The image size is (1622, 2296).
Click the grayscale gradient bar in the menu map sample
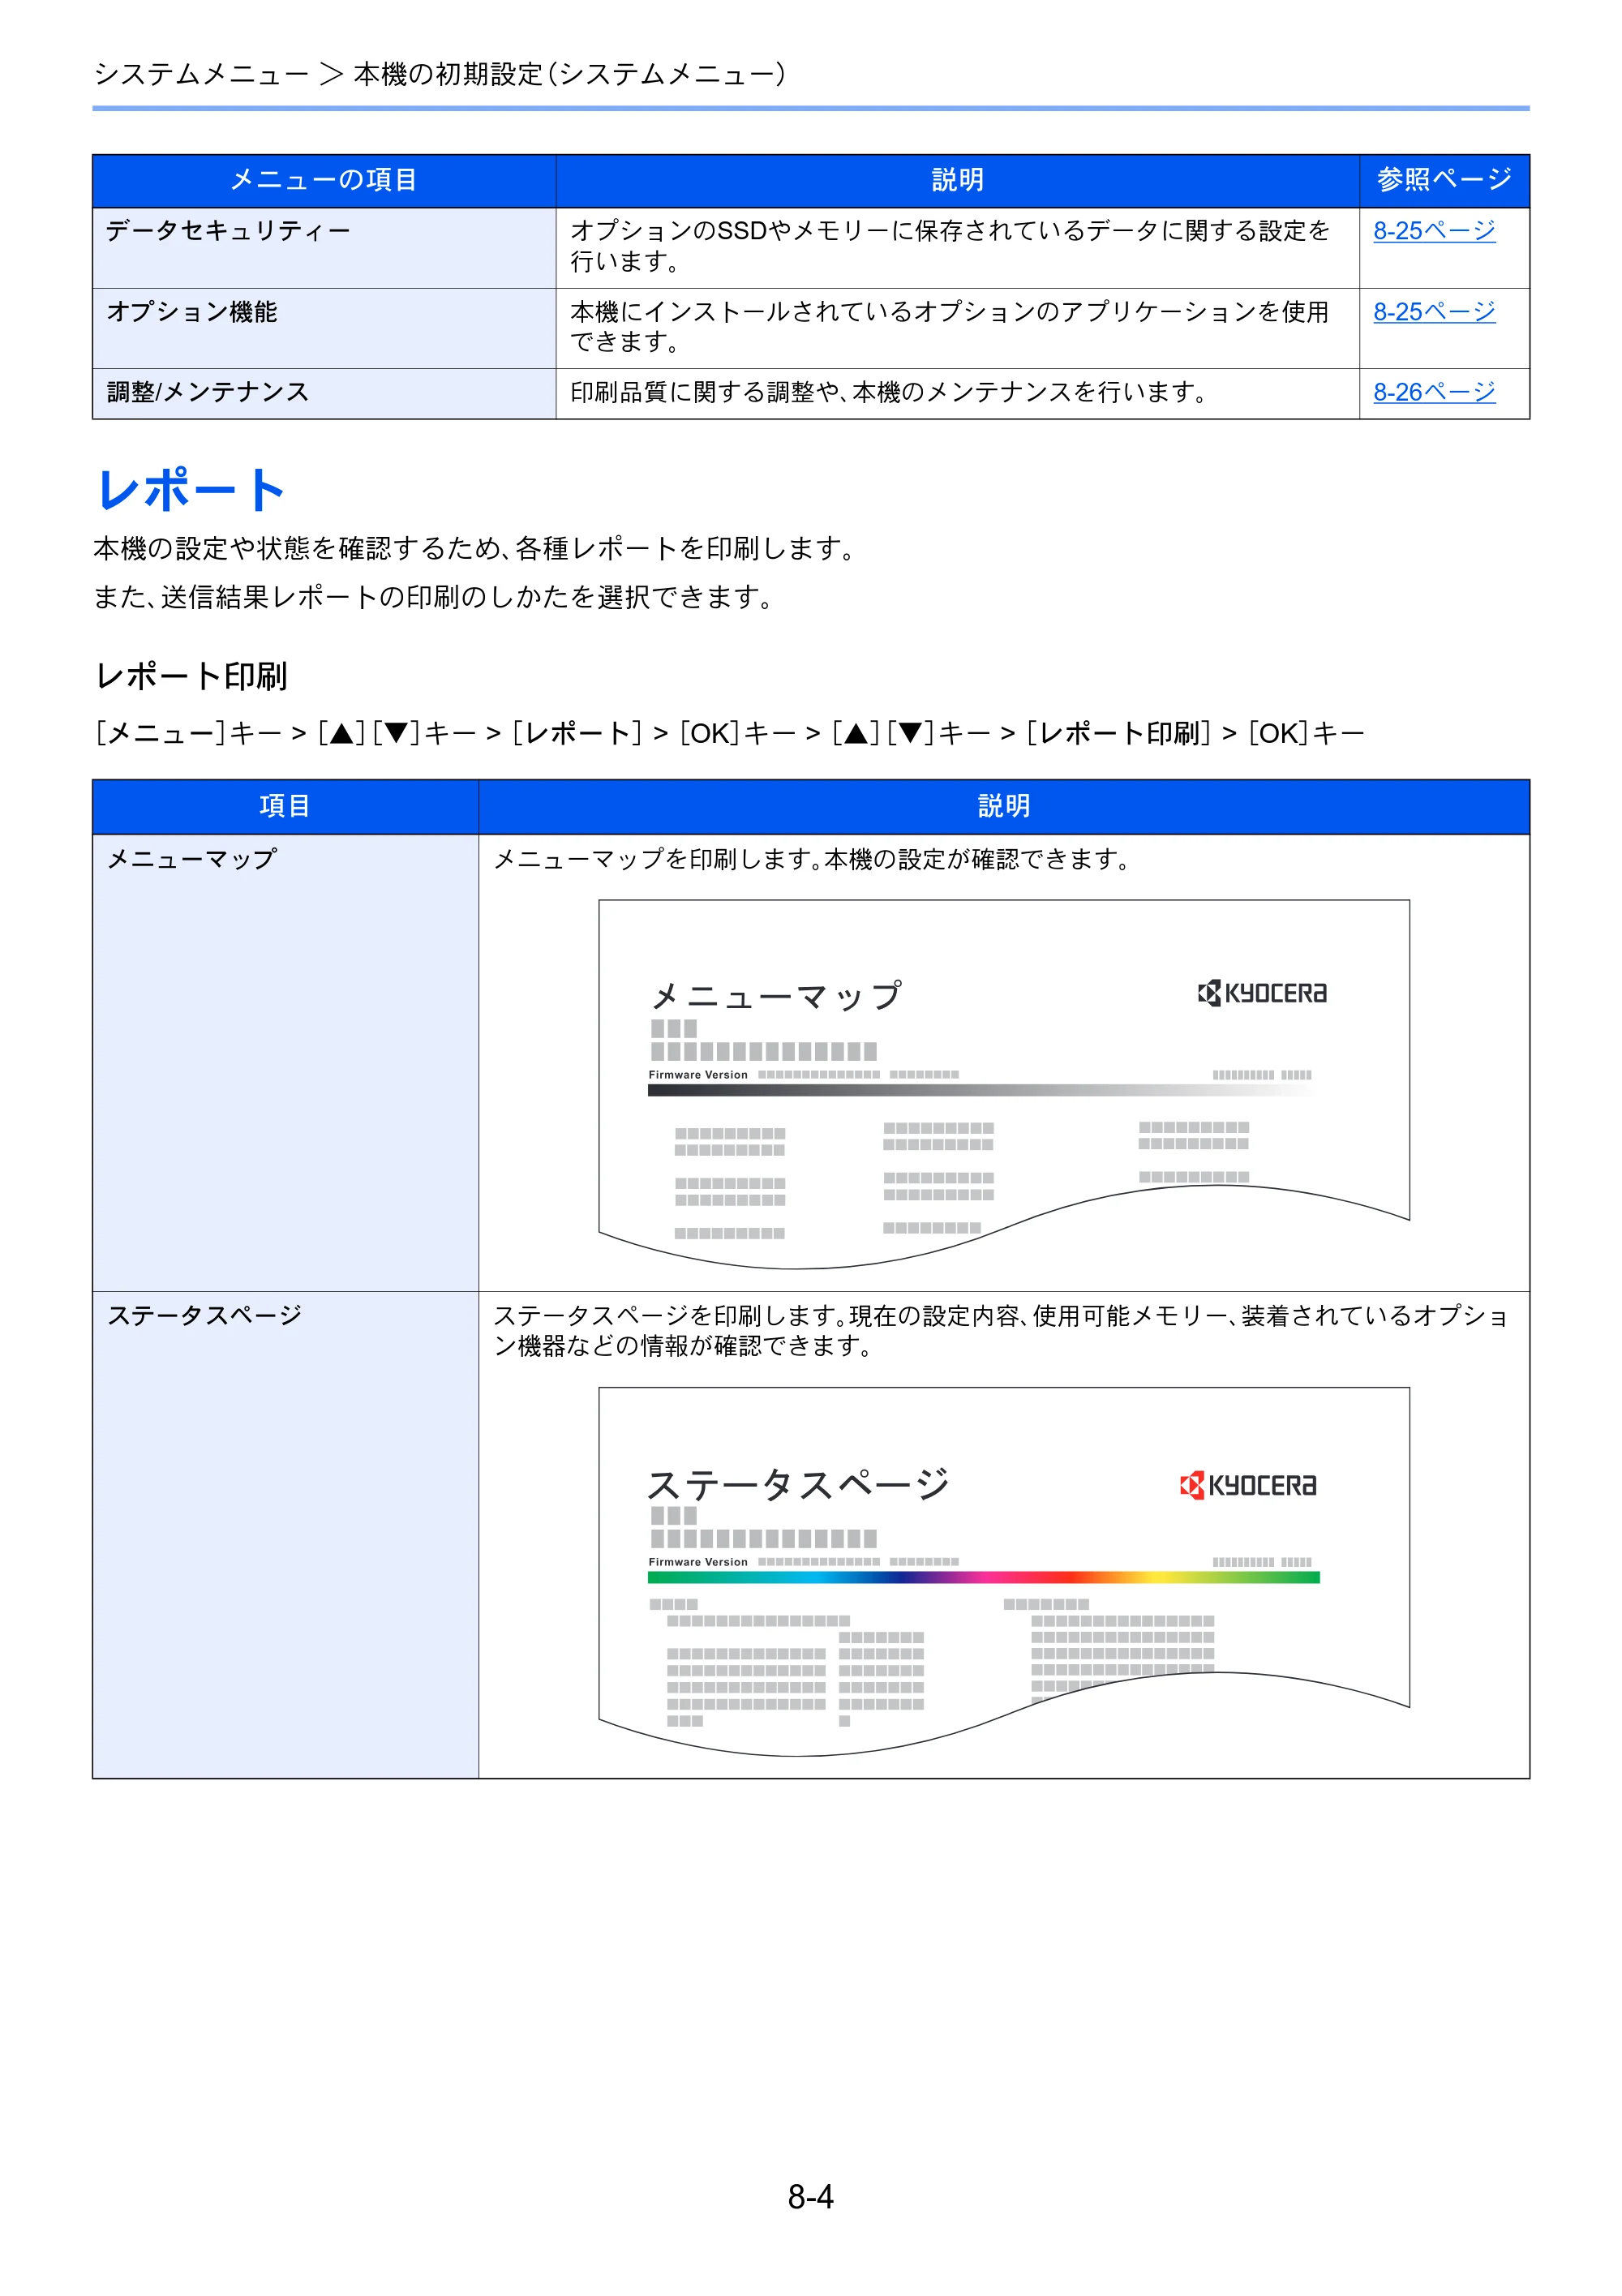pos(983,1090)
